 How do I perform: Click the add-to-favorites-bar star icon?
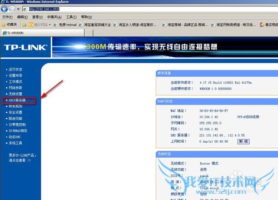click(24, 24)
